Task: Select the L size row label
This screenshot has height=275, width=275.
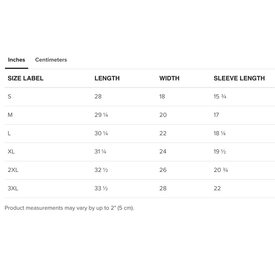Action: [9, 133]
